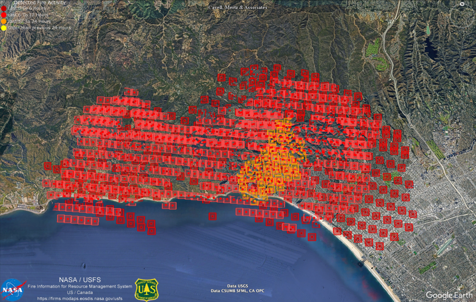
Task: Select the yellow older than 24 hours dot
Action: tap(4, 28)
